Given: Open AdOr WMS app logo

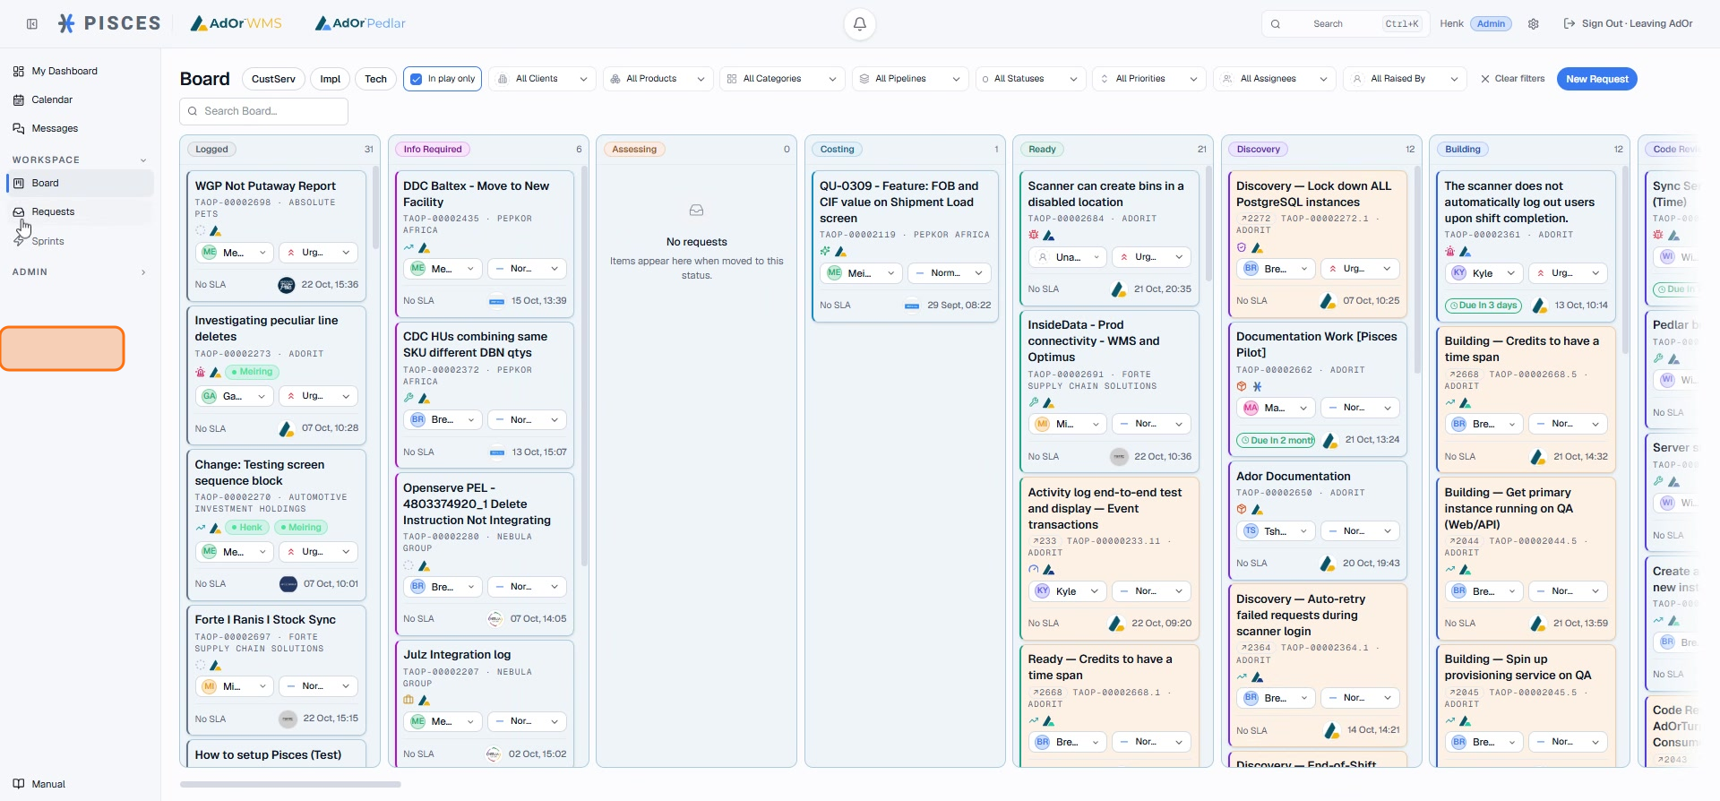Looking at the screenshot, I should 236,23.
